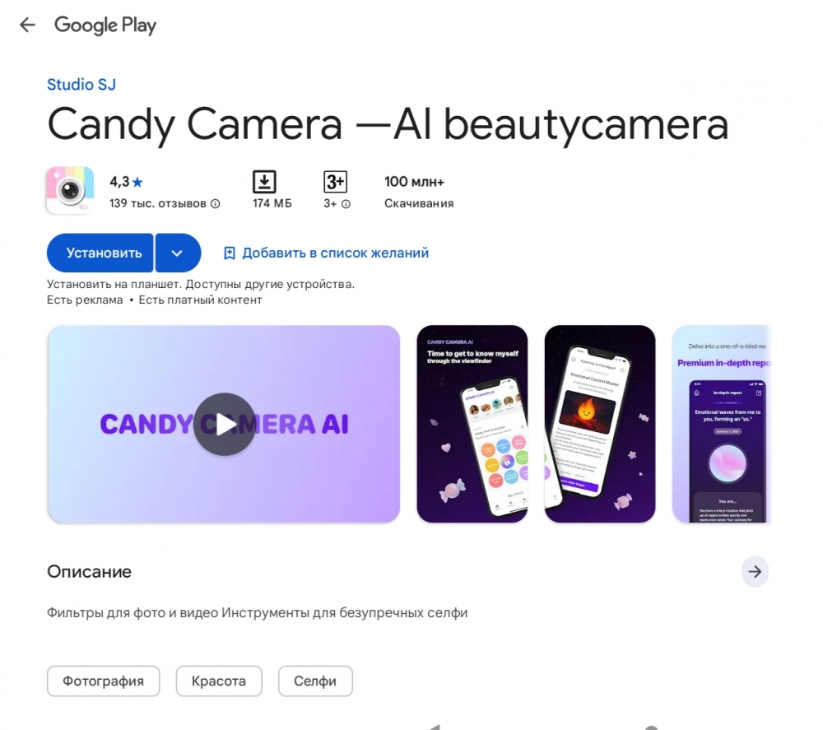This screenshot has height=730, width=823.
Task: Select the Фотография tag
Action: point(104,681)
